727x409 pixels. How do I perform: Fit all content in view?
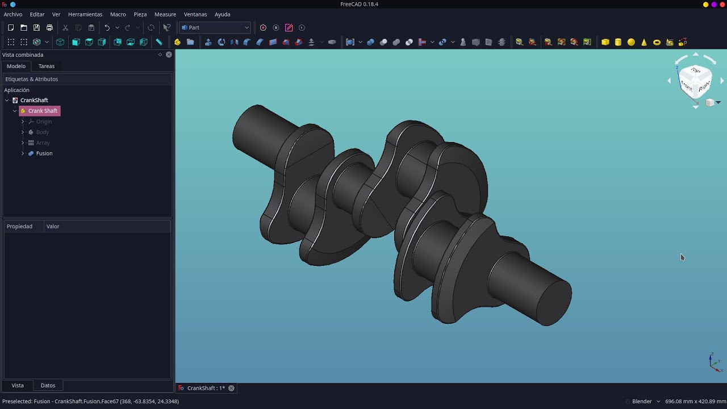click(x=11, y=42)
